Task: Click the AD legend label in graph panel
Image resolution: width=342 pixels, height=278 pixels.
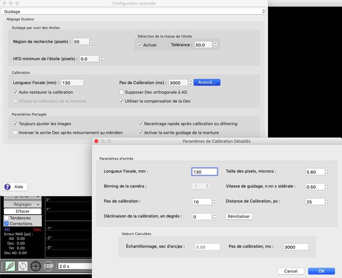Action: coord(7,229)
